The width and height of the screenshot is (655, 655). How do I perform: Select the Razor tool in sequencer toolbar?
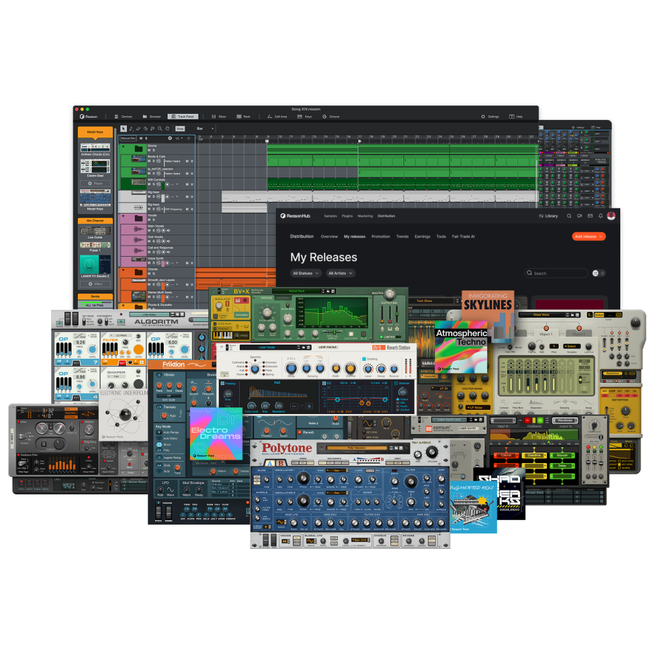(145, 128)
